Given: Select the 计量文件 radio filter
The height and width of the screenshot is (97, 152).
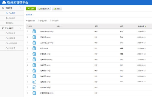Looking at the screenshot, I should (x=39, y=21).
